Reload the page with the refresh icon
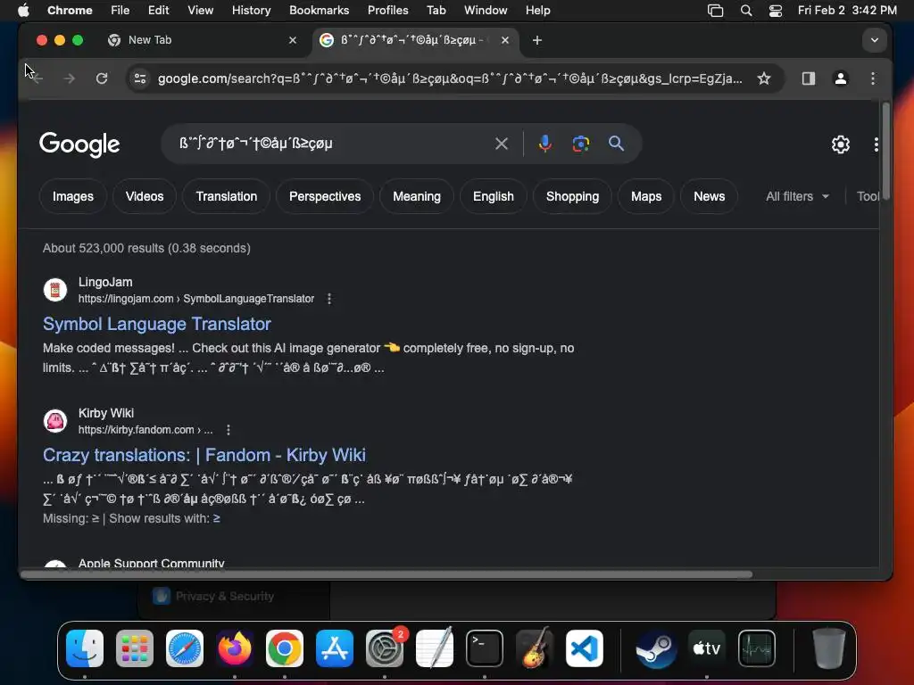 (102, 78)
